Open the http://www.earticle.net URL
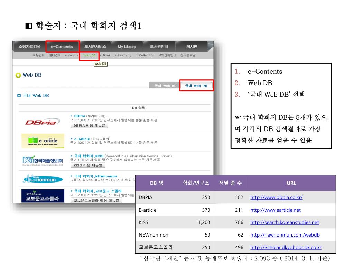Image resolution: width=354 pixels, height=266 pixels. click(276, 210)
